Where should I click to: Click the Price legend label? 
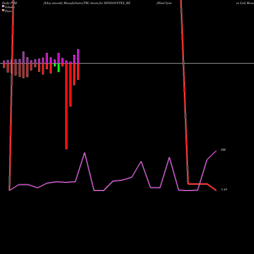click(x=8, y=11)
